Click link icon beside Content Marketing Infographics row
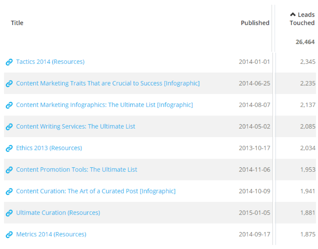Viewport: 318px width, 249px height. 9,105
